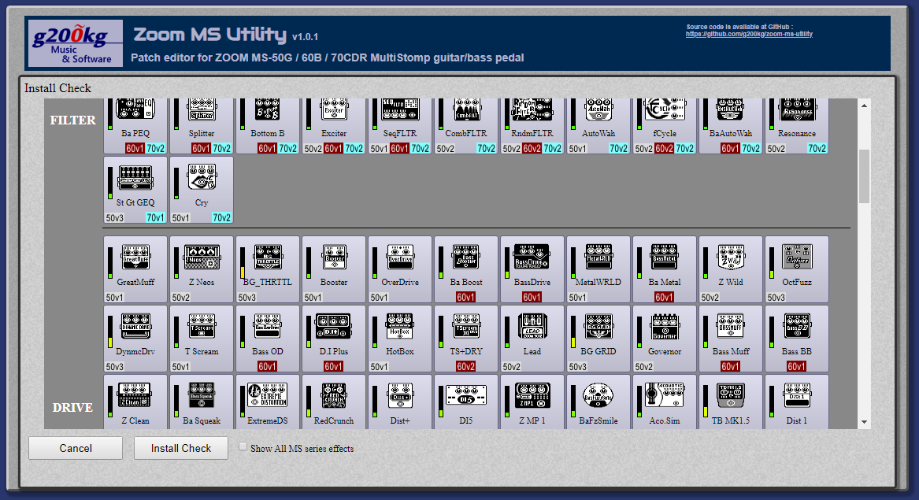The width and height of the screenshot is (919, 500).
Task: Click the 50v3 badge under OctFuzz
Action: (x=776, y=297)
